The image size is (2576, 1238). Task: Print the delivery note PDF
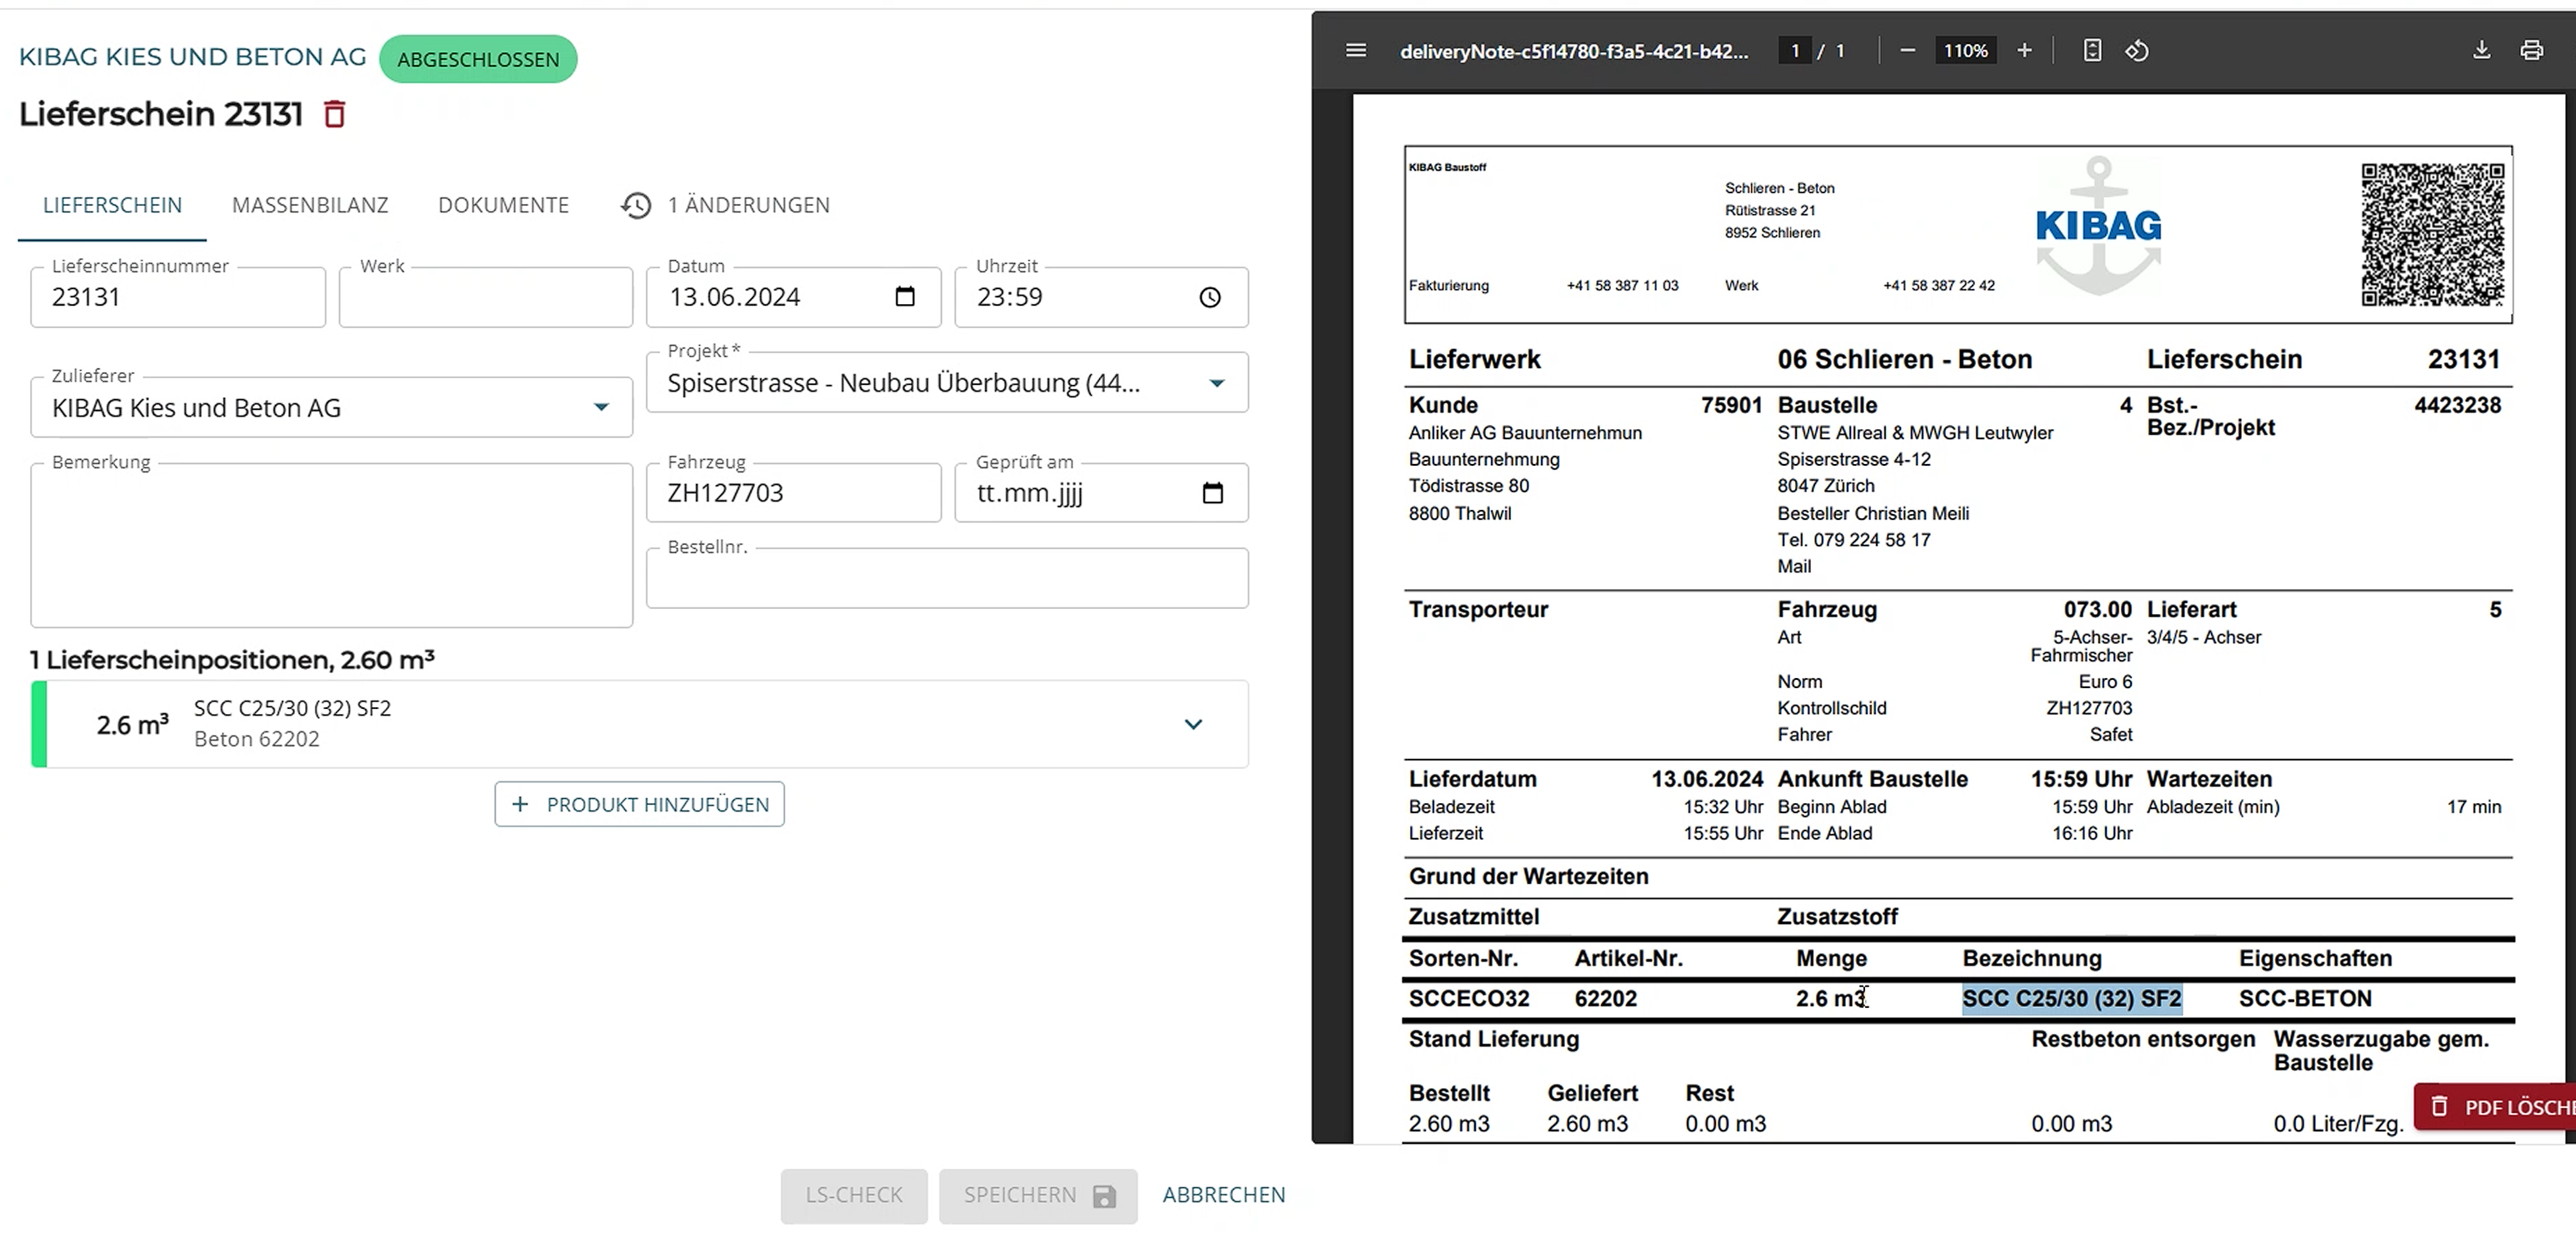[x=2531, y=51]
